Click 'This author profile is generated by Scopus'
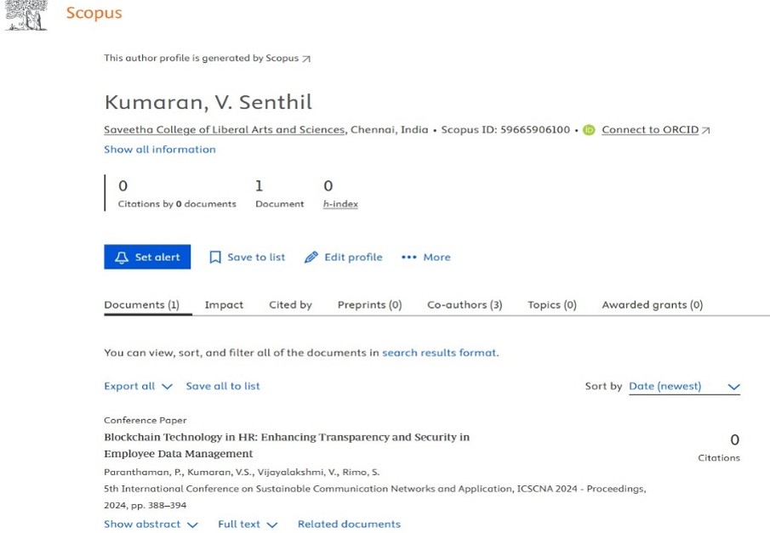 [202, 58]
